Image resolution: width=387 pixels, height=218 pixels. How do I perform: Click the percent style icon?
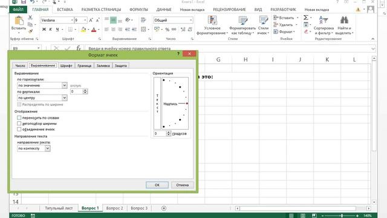[x=167, y=30]
